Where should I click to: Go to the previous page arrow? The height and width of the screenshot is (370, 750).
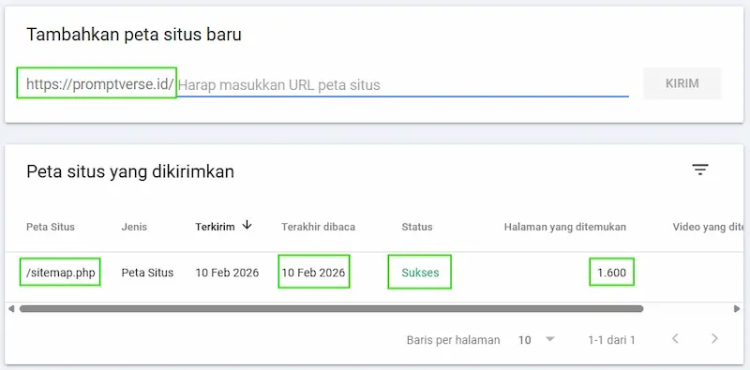(675, 339)
